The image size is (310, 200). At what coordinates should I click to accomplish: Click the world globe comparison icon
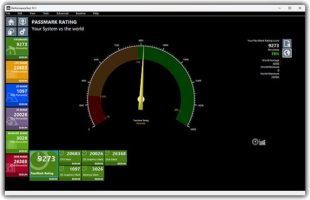(x=287, y=53)
